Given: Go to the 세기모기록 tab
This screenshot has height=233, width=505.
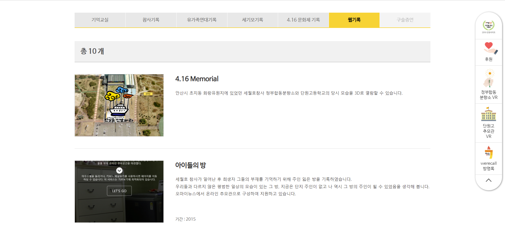Looking at the screenshot, I should point(252,20).
